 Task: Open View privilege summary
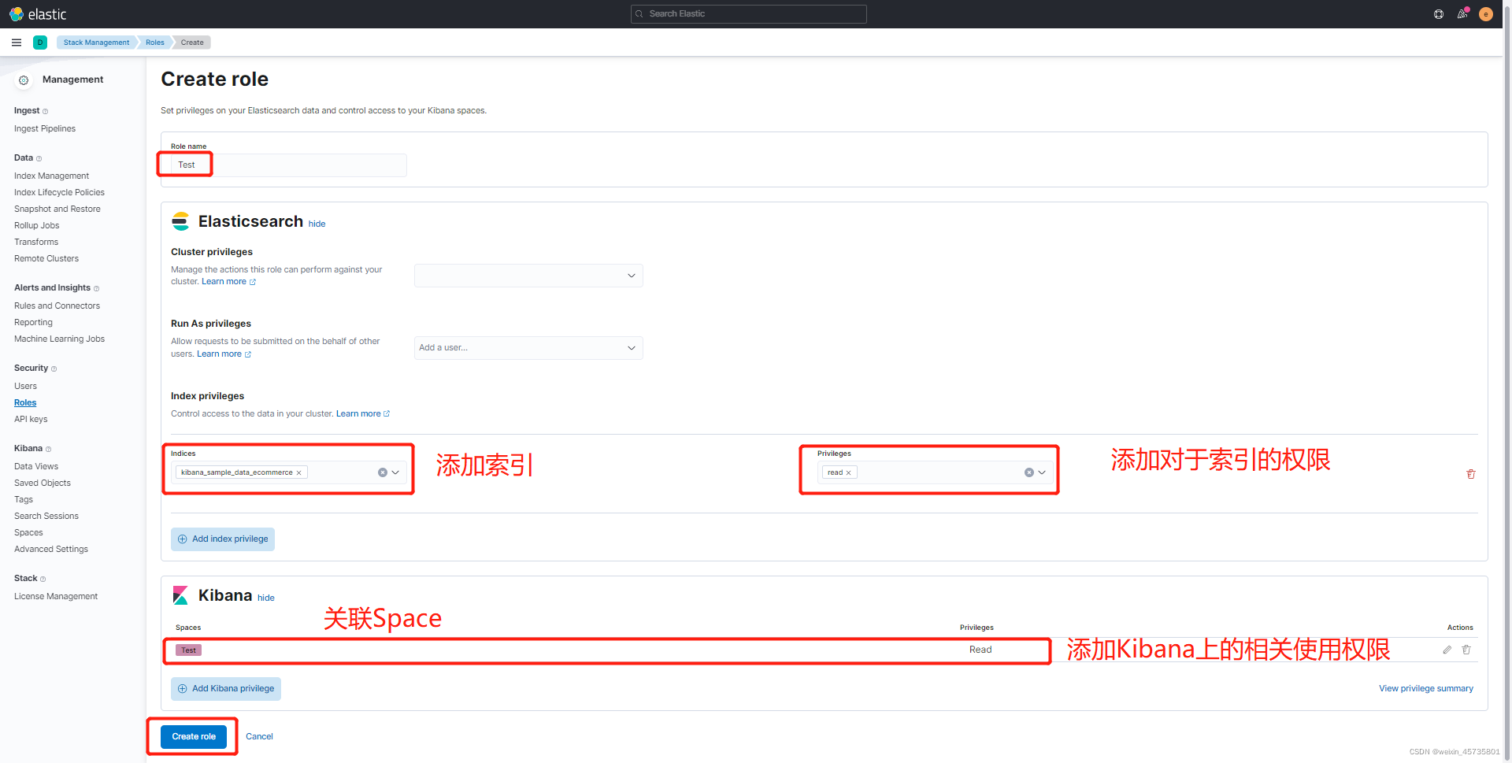[1425, 688]
